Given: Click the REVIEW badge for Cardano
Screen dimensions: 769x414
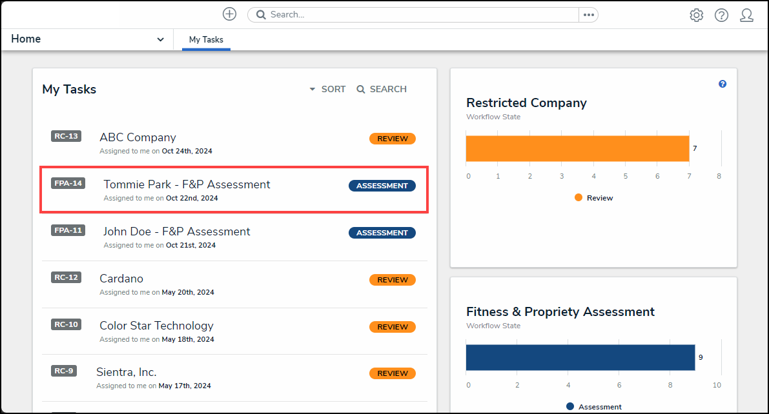Looking at the screenshot, I should 393,280.
